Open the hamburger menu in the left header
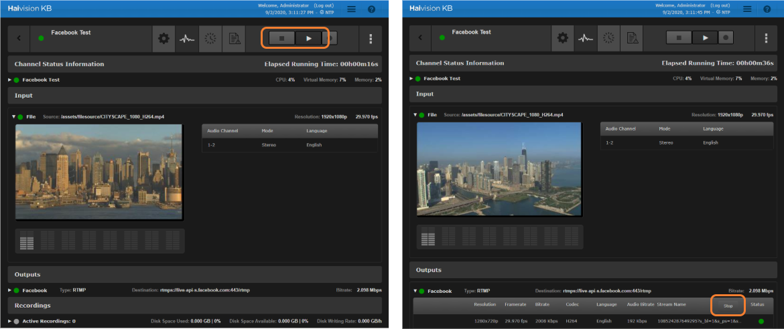This screenshot has height=329, width=784. [x=352, y=9]
